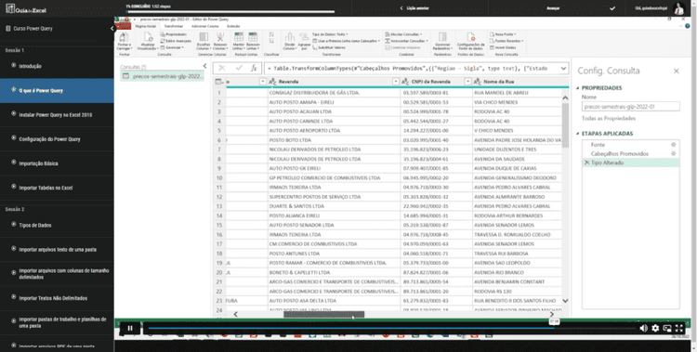
Task: Click the fx formula button
Action: (x=254, y=68)
